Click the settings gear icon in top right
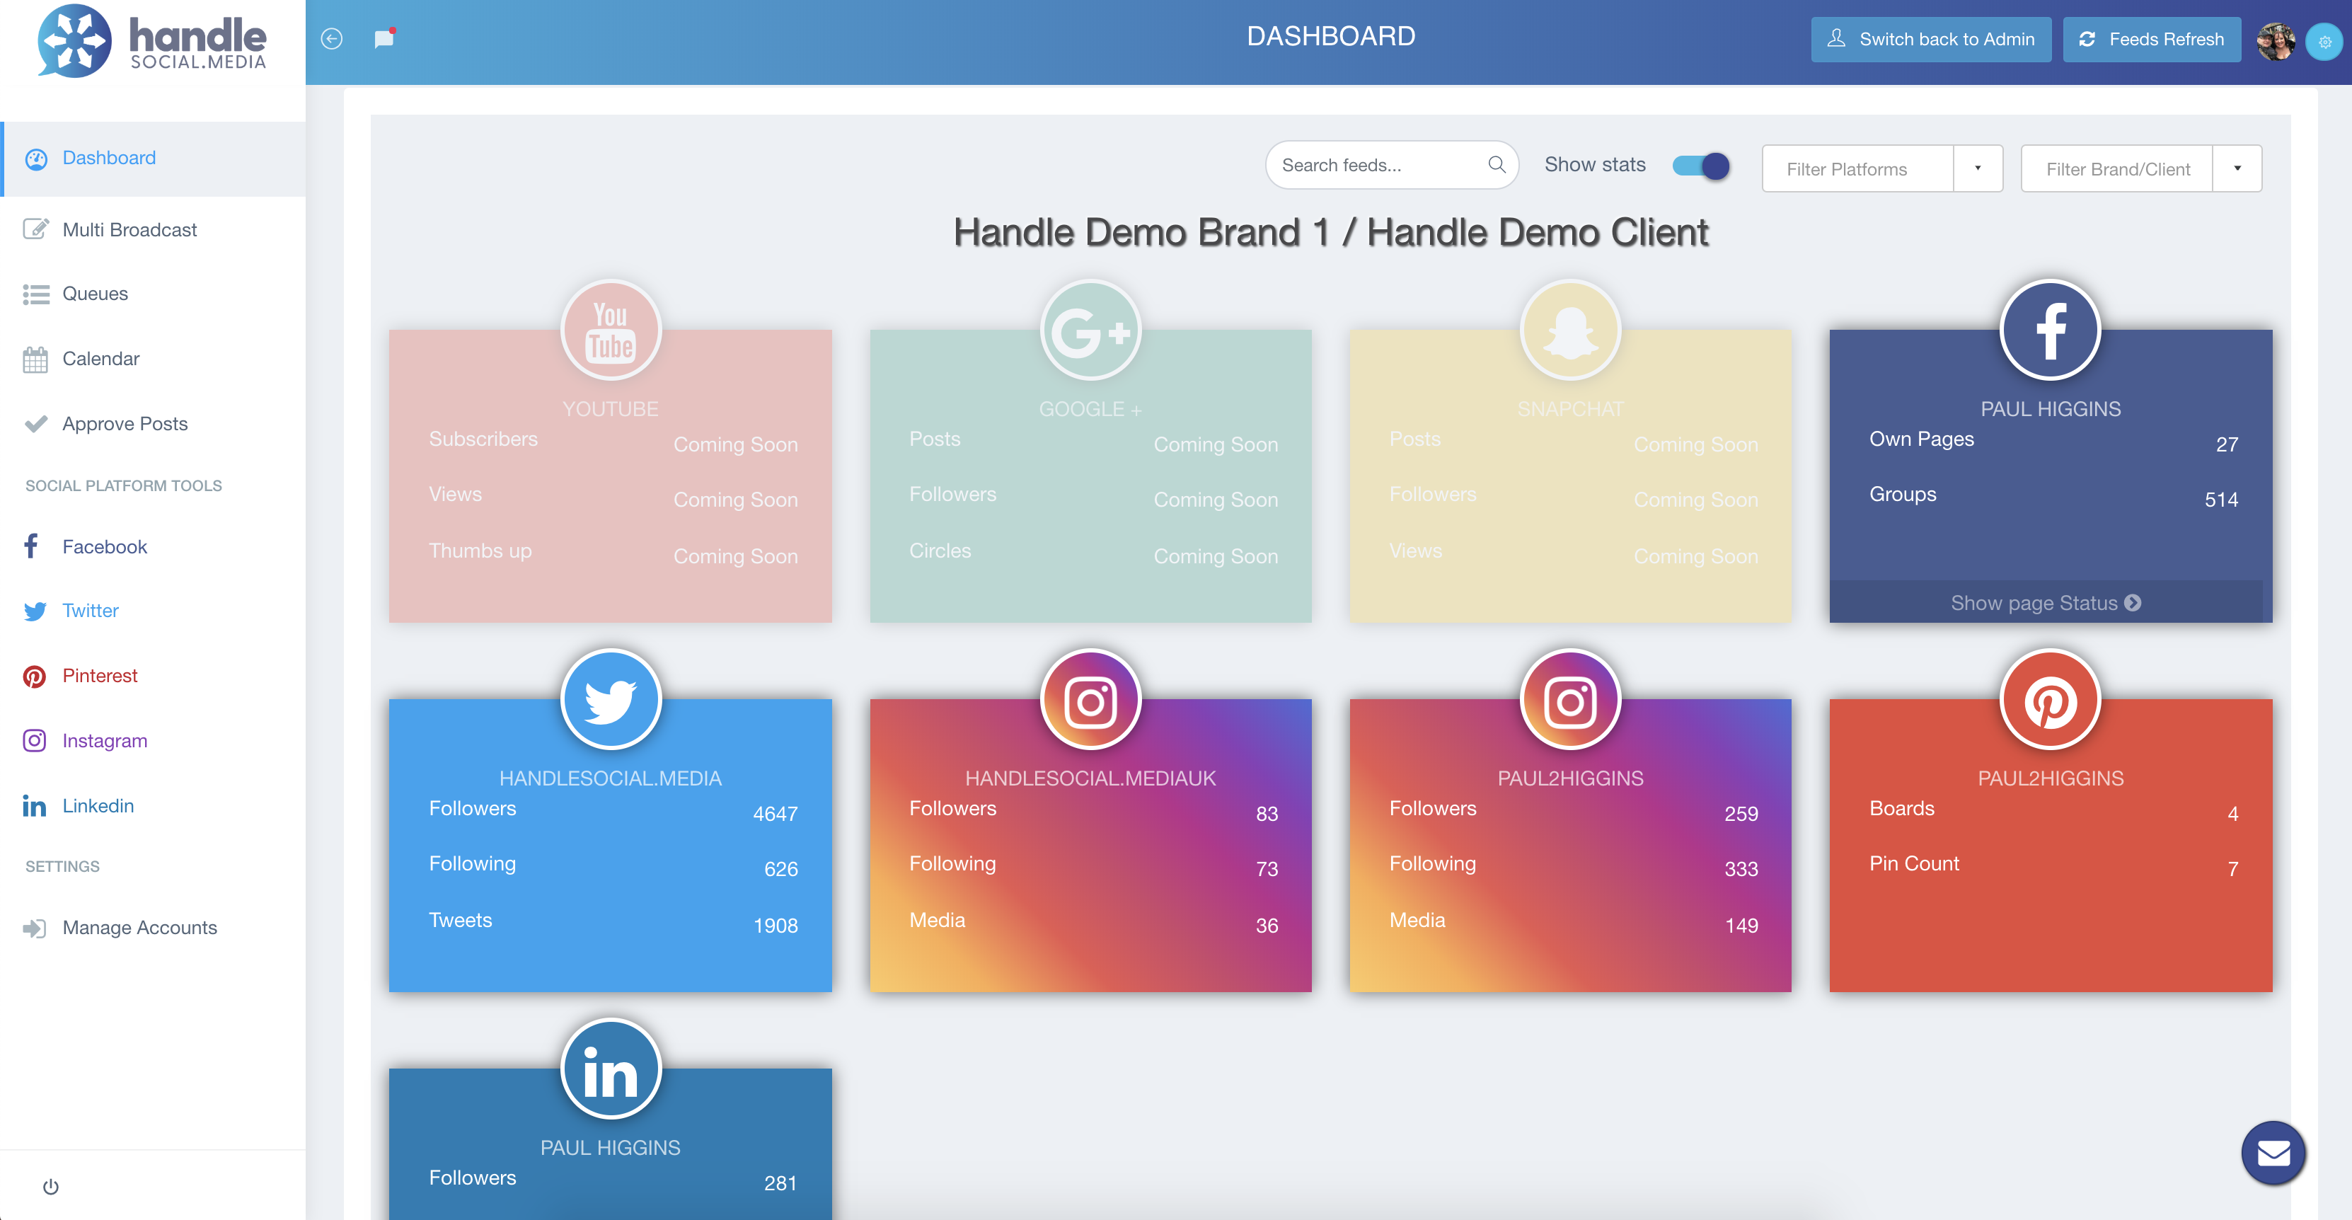Image resolution: width=2352 pixels, height=1220 pixels. click(2324, 42)
